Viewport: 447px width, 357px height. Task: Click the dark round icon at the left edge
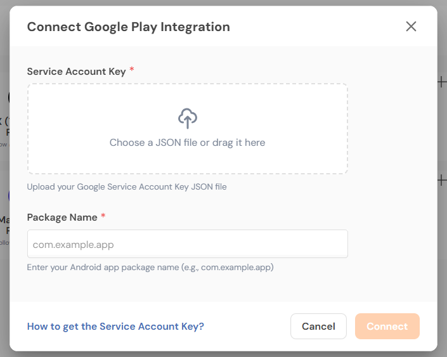pyautogui.click(x=8, y=97)
